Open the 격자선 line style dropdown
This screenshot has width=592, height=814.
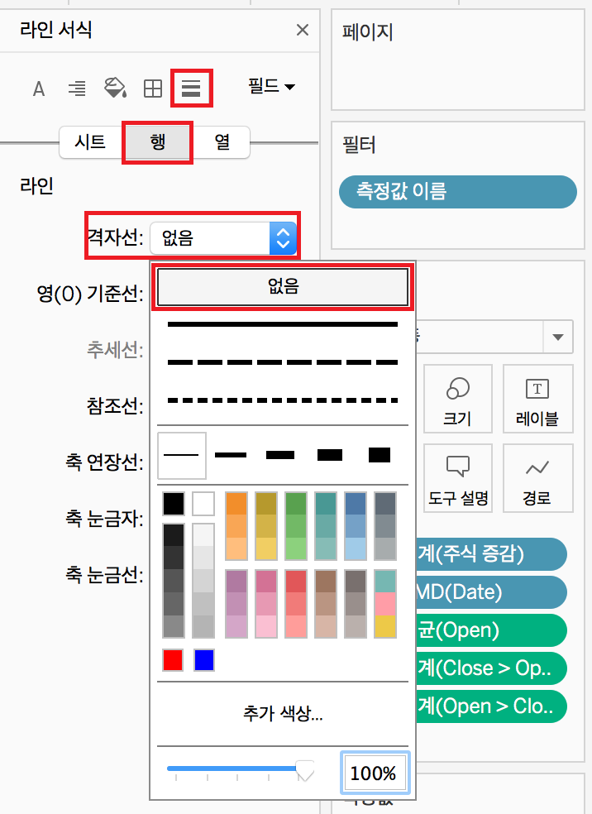[223, 238]
